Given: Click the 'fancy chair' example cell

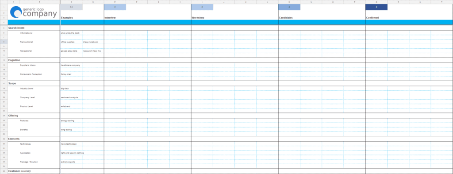Looking at the screenshot, I should click(71, 74).
